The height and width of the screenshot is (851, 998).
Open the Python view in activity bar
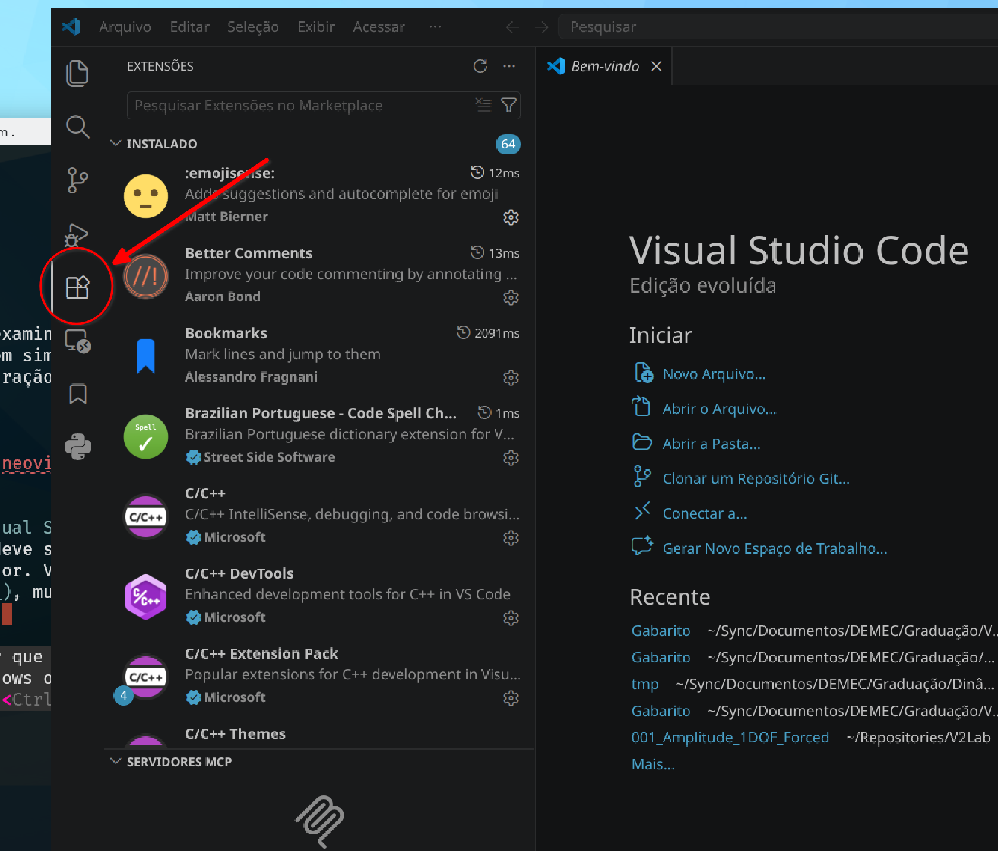click(78, 447)
